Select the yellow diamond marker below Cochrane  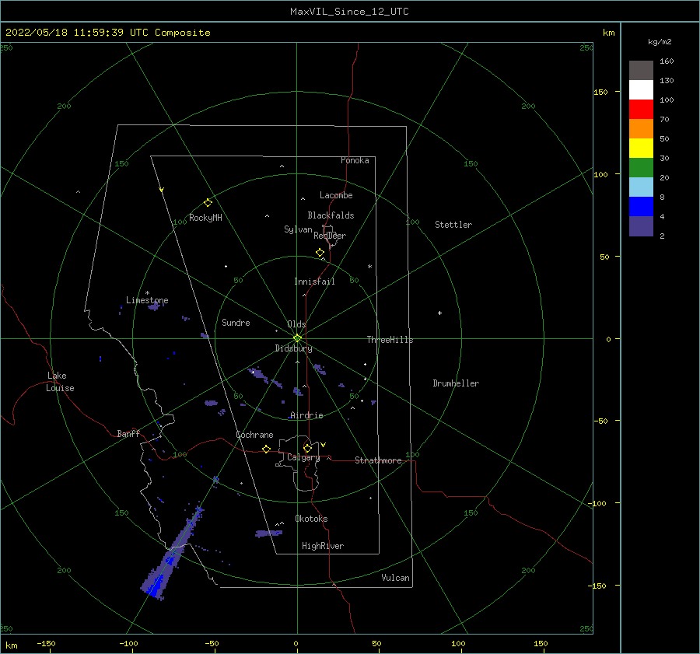tap(267, 449)
